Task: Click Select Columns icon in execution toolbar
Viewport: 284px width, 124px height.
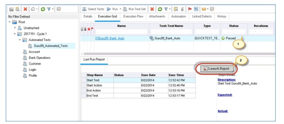Action: click(176, 9)
